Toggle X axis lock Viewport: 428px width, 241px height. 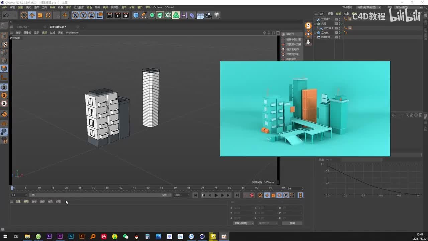point(75,15)
